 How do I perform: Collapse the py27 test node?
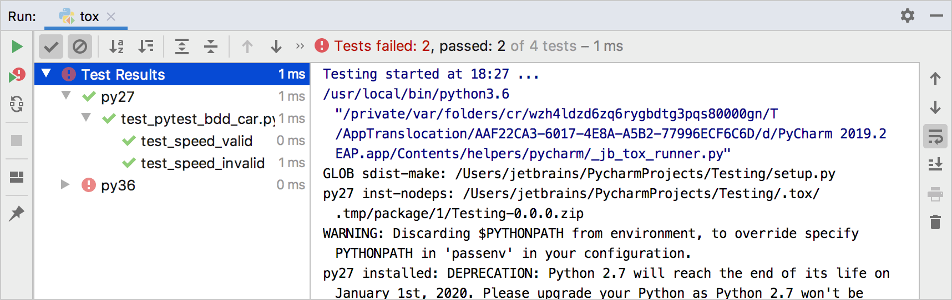[x=67, y=96]
